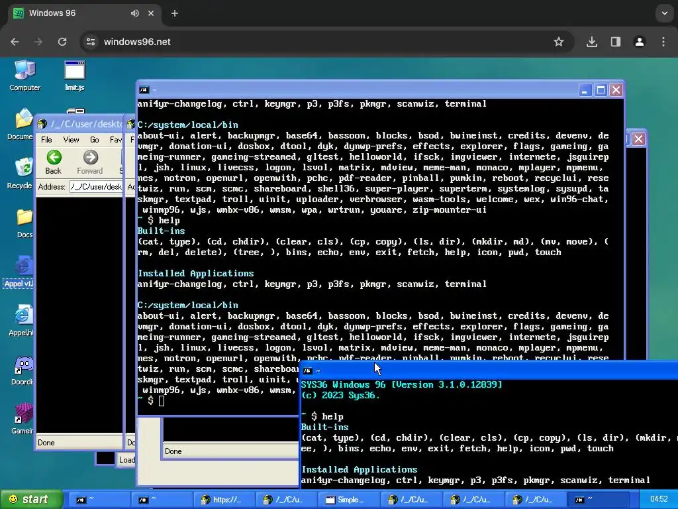Open a new Chrome tab
Viewport: 678px width, 509px height.
pos(175,13)
